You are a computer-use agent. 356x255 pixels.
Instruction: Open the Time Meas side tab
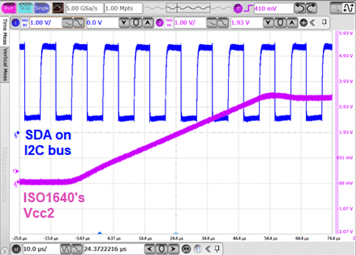click(5, 31)
